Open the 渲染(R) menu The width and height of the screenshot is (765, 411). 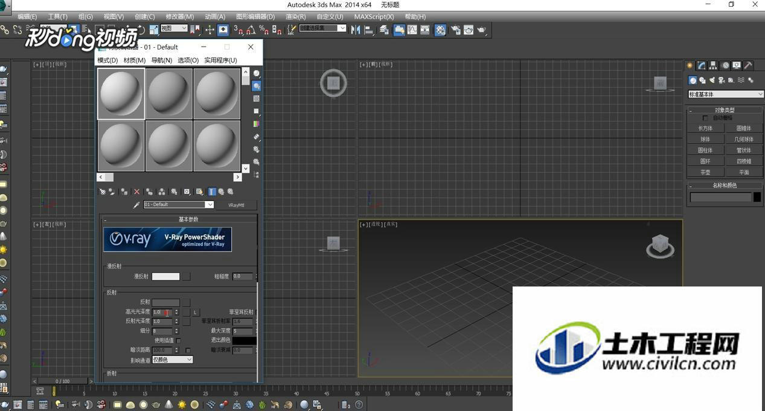[x=295, y=17]
